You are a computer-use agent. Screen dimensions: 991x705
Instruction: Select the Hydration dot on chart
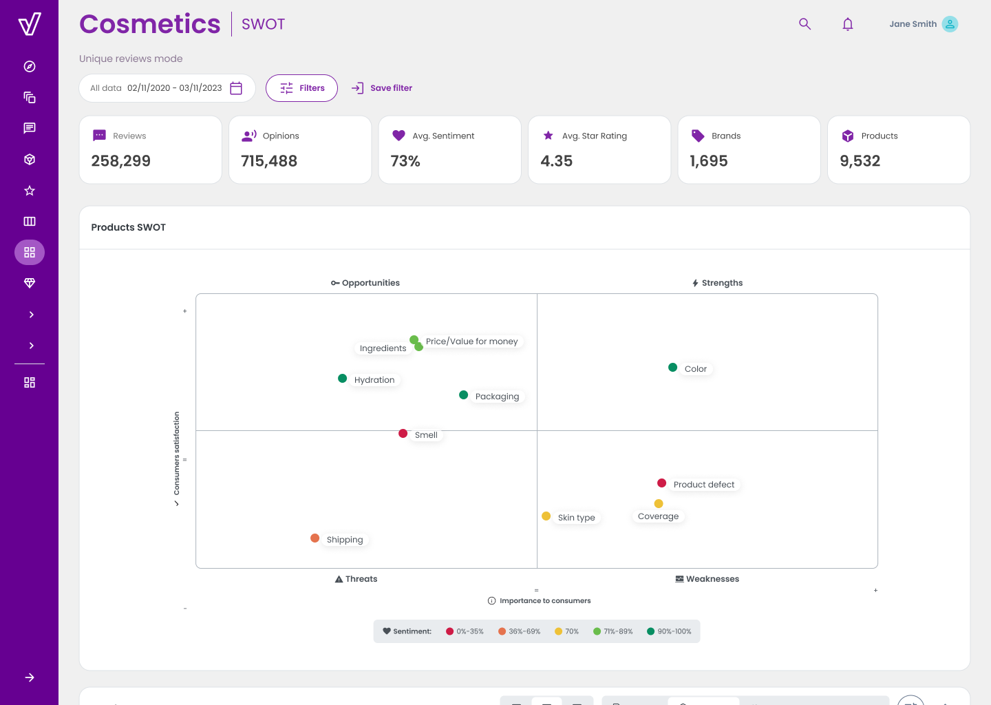coord(343,379)
